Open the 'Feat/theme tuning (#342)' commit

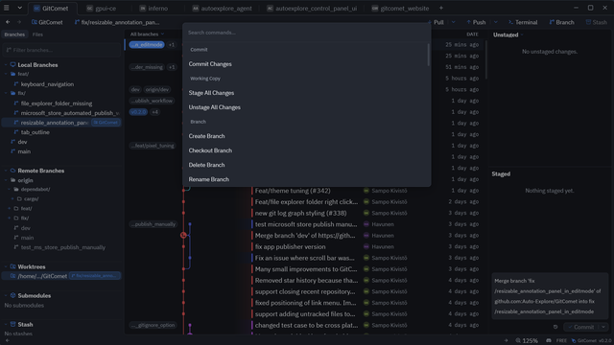[293, 191]
